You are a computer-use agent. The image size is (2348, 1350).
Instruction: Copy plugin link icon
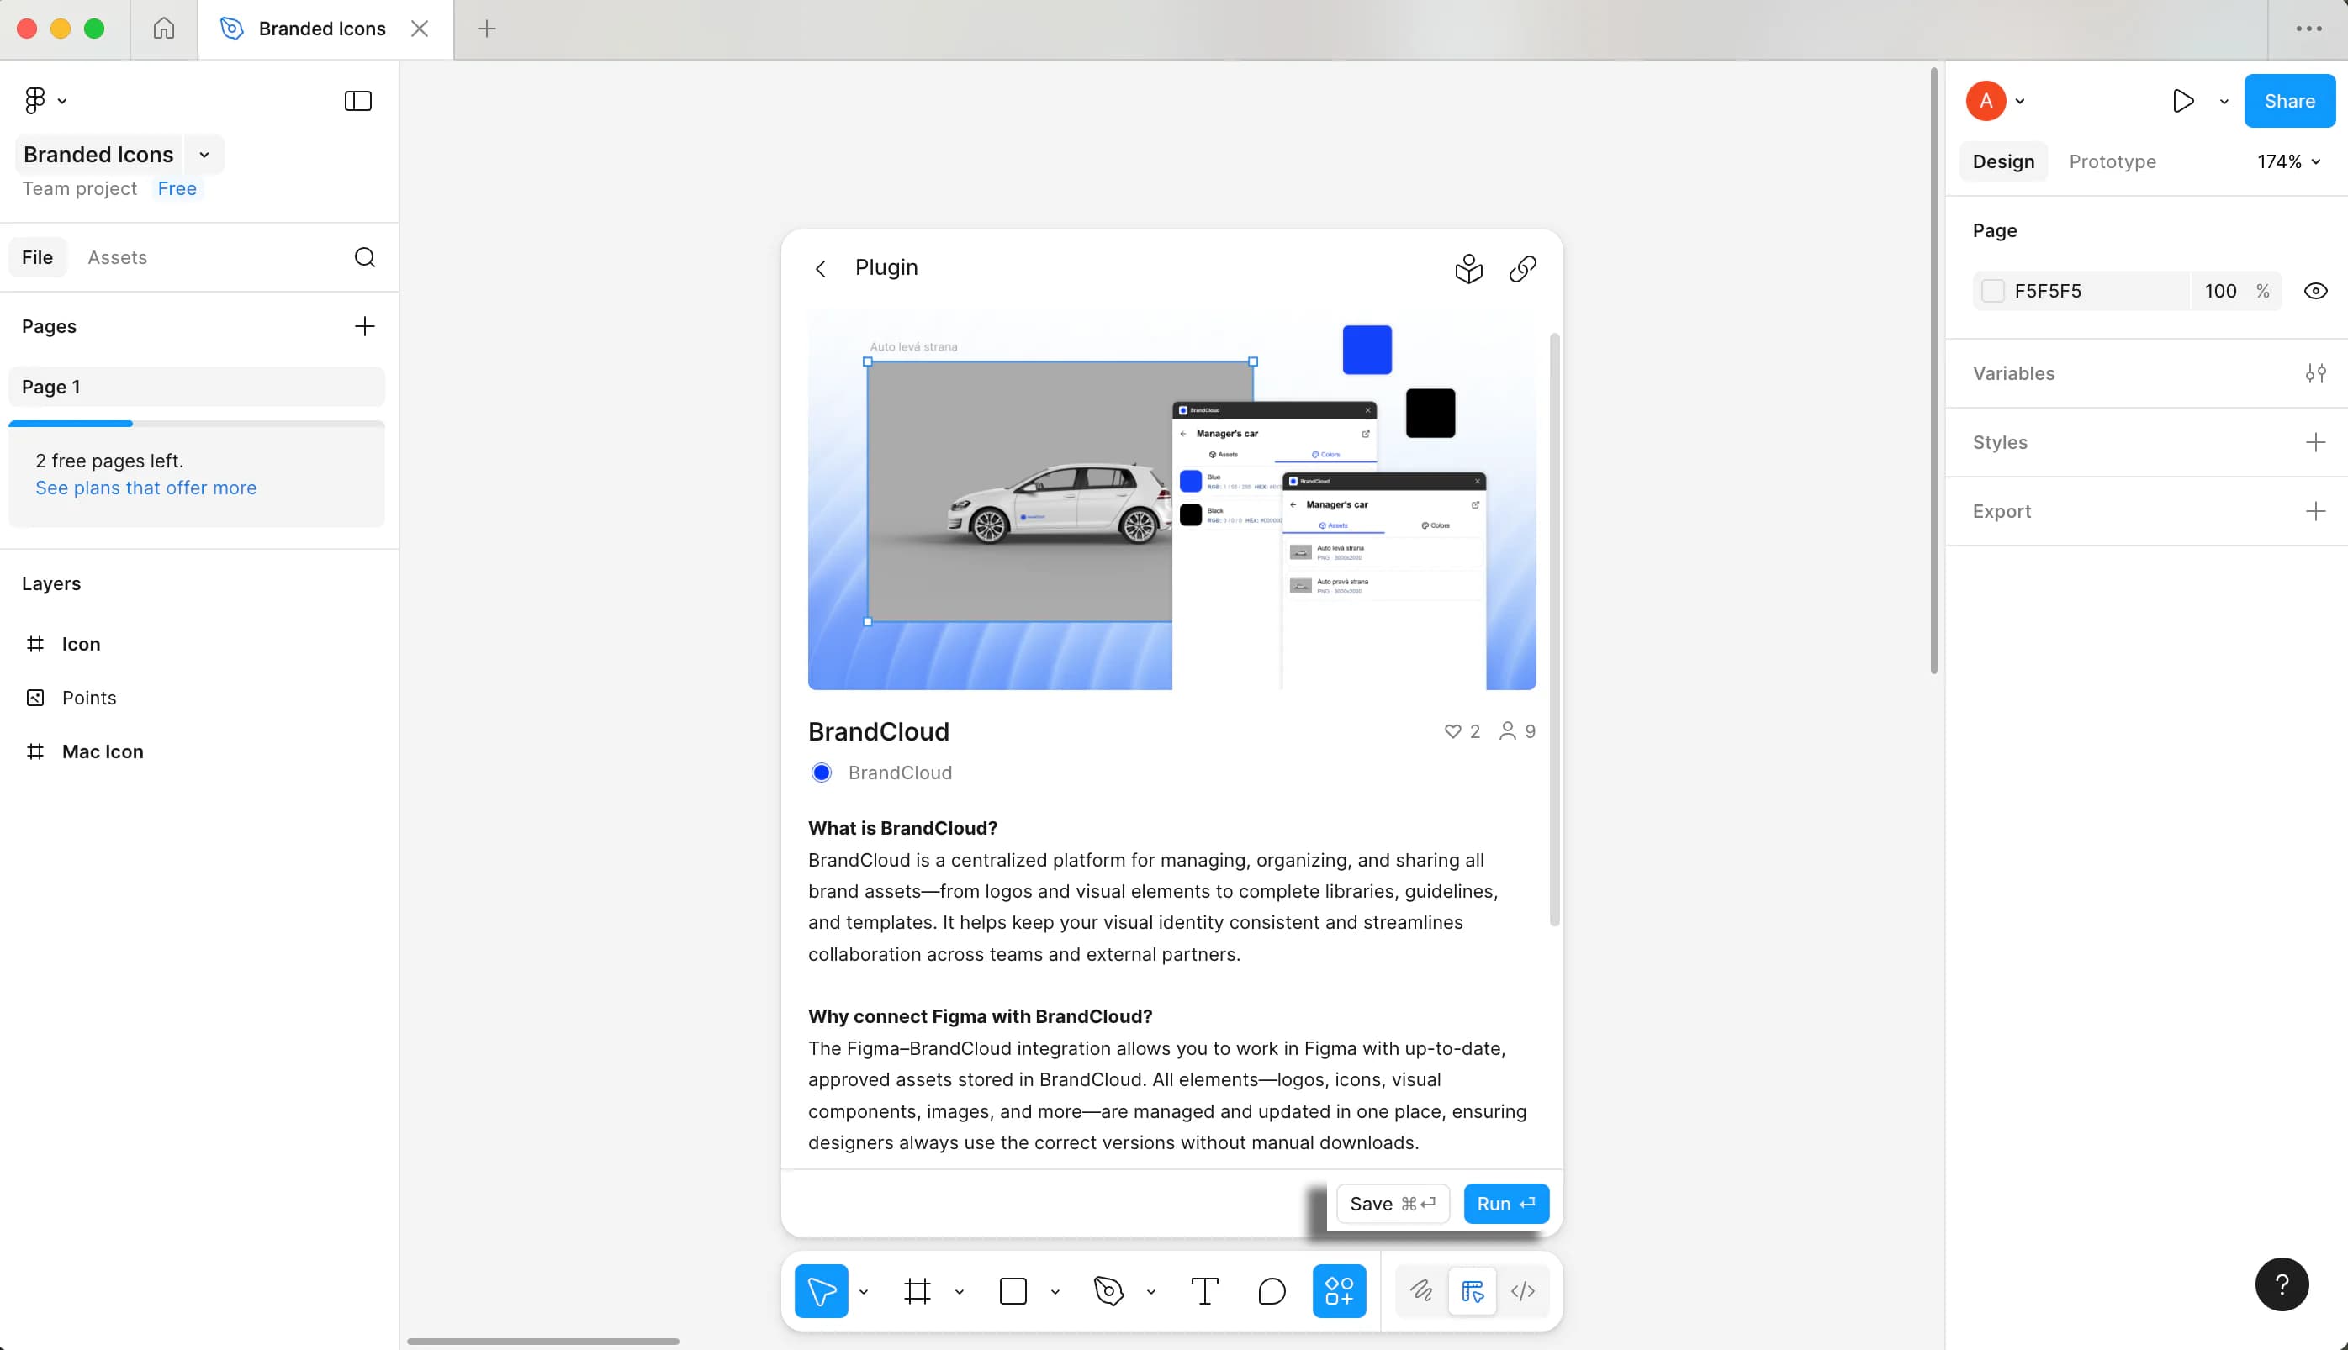(1522, 269)
